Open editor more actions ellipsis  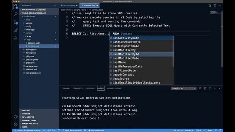click(x=220, y=5)
